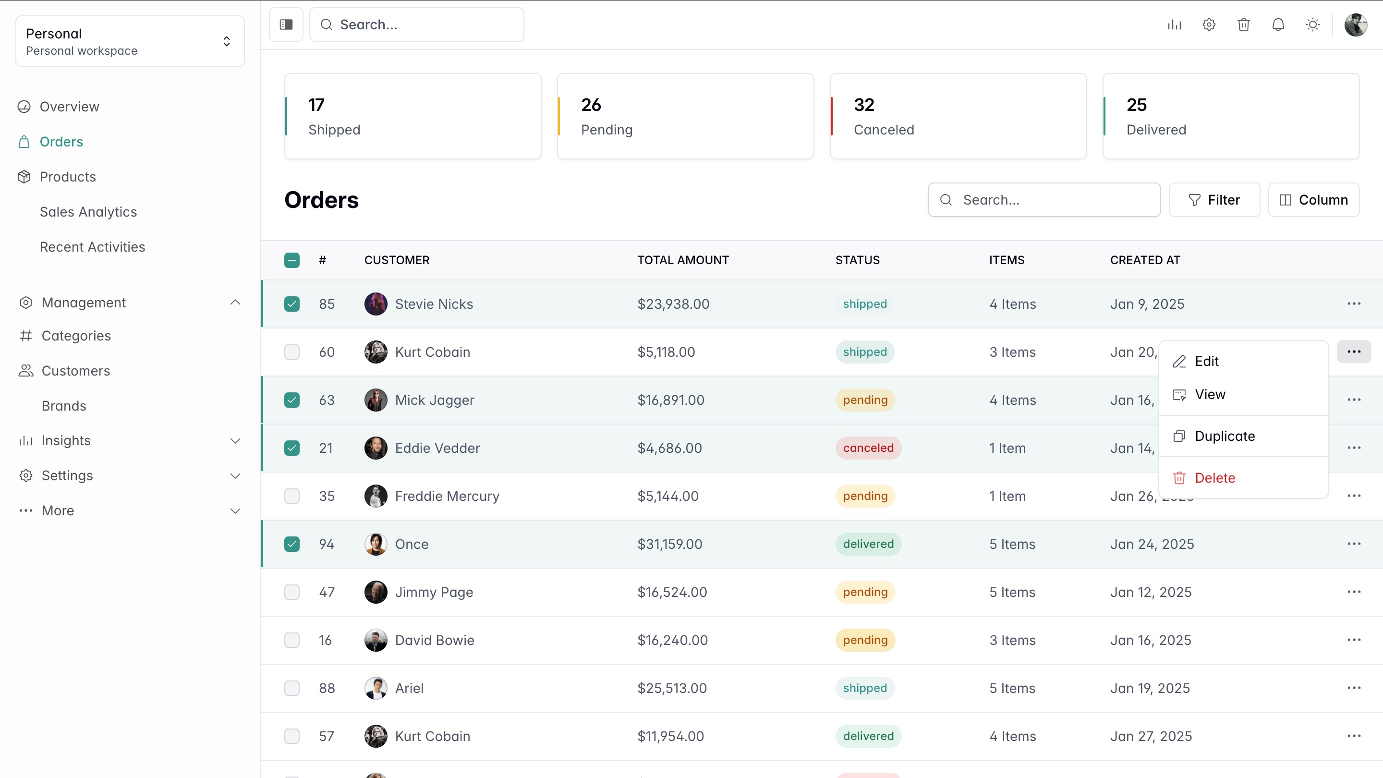1383x778 pixels.
Task: Toggle the select-all header checkbox
Action: pos(291,260)
